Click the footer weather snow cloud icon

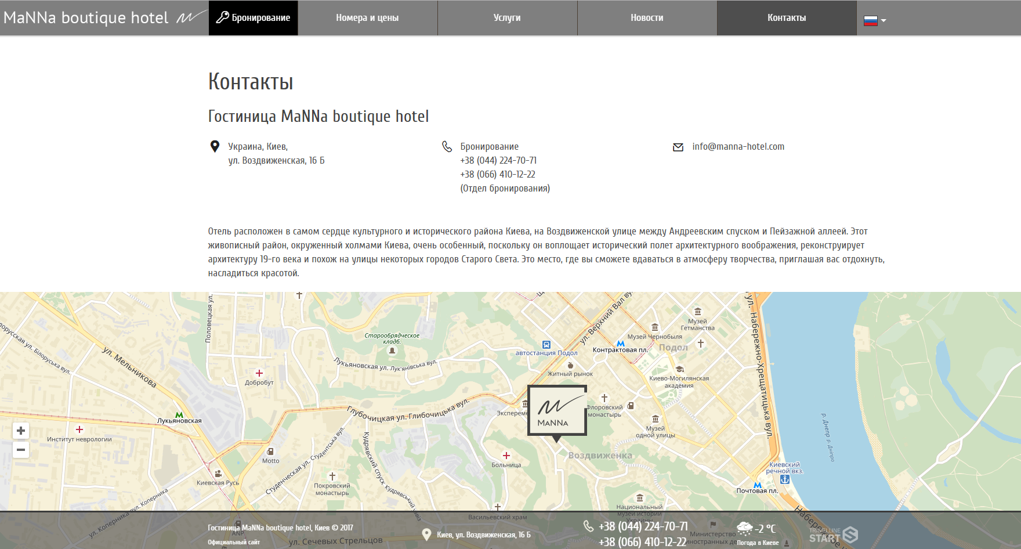pos(745,528)
